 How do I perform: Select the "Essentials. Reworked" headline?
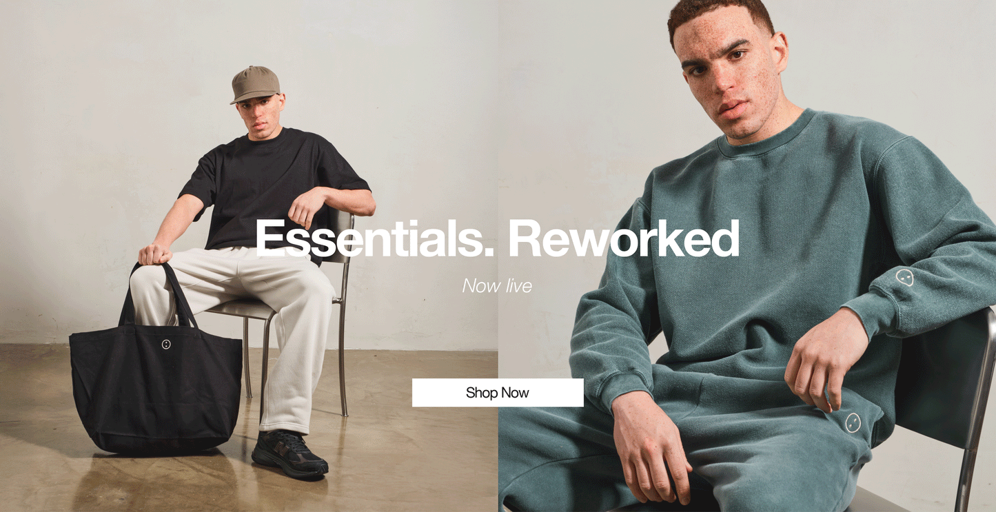pyautogui.click(x=497, y=239)
